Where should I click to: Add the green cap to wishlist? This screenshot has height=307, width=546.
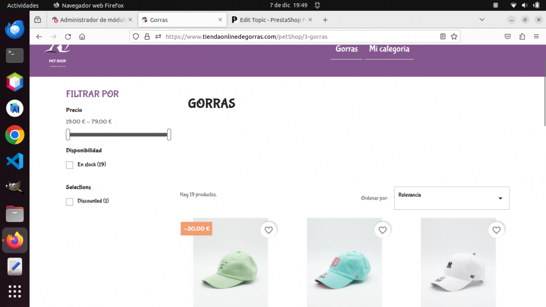[269, 230]
